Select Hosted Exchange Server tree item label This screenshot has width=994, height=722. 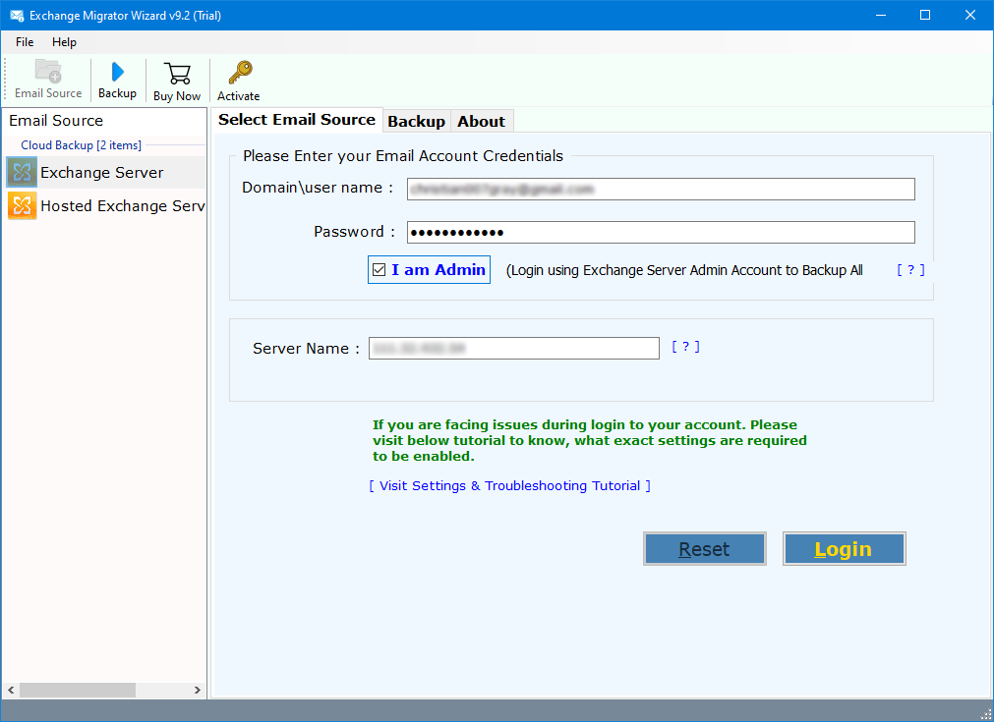click(x=122, y=206)
